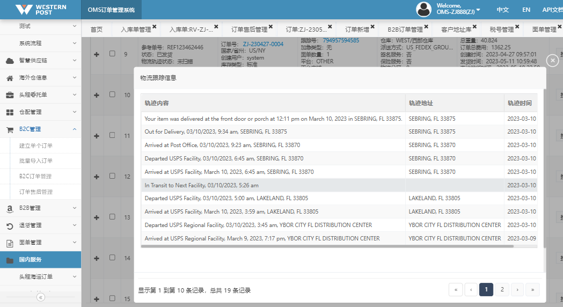Tick the checkbox for row 10
The image size is (563, 307).
112,94
